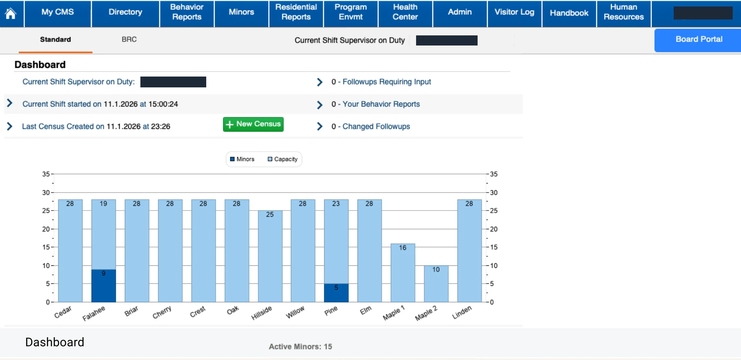
Task: Open Current Shift started on link
Action: [x=62, y=104]
